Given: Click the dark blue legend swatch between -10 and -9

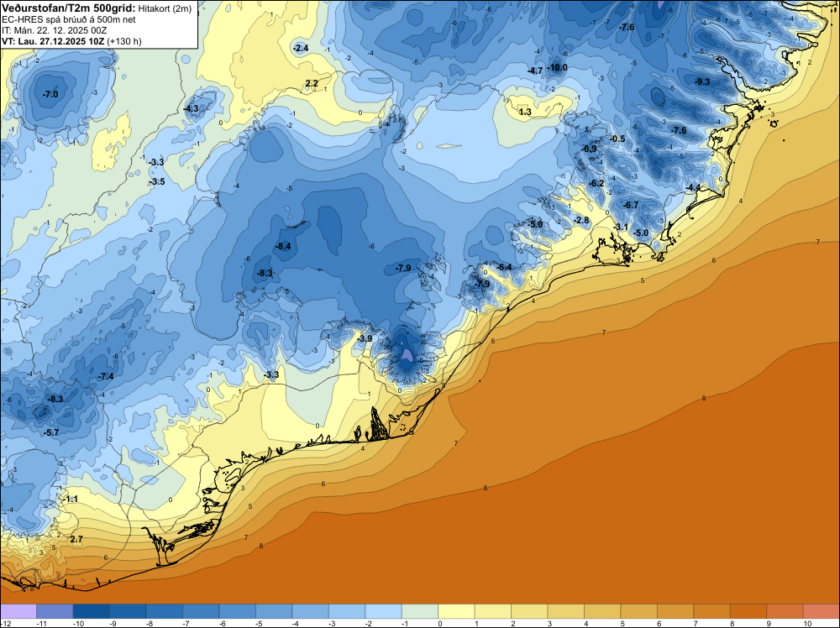Looking at the screenshot, I should click(91, 611).
